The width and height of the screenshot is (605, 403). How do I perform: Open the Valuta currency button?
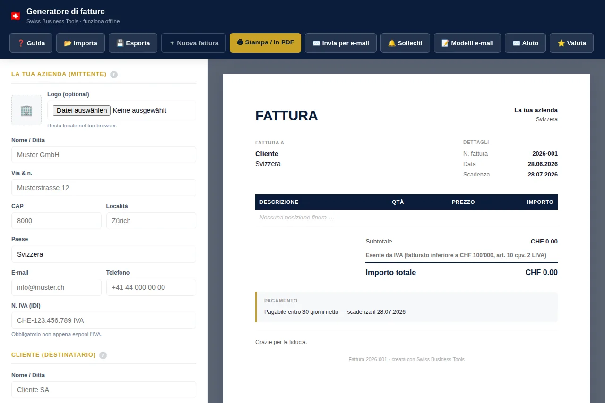572,43
